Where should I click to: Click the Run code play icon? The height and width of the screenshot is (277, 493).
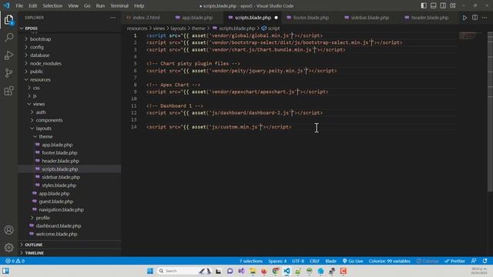coord(464,18)
